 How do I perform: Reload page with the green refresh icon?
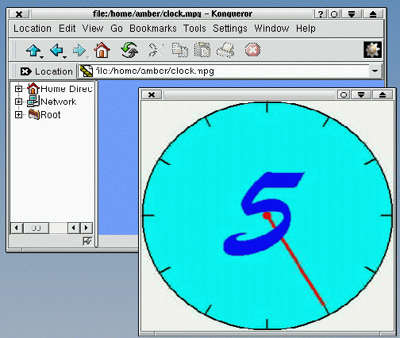tap(129, 50)
